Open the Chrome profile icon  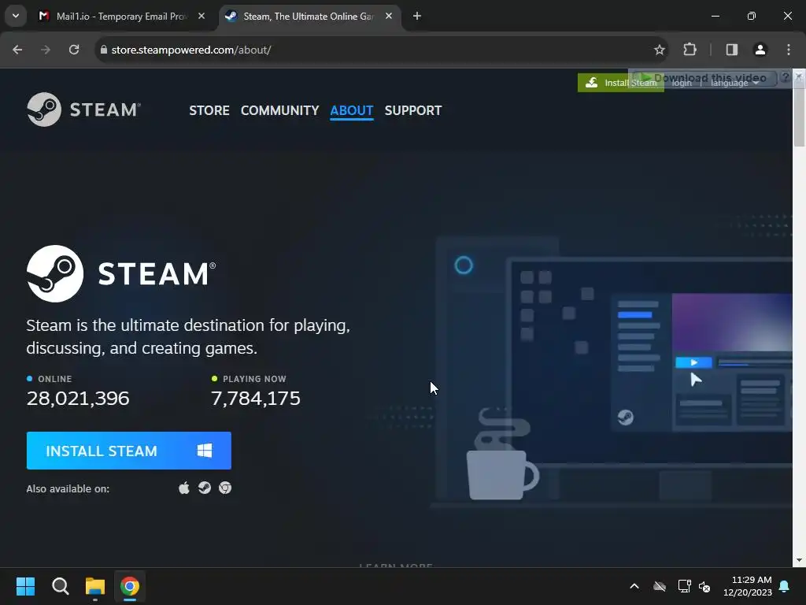click(760, 50)
